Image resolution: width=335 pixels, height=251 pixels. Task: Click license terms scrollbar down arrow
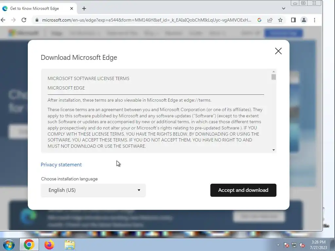point(273,150)
